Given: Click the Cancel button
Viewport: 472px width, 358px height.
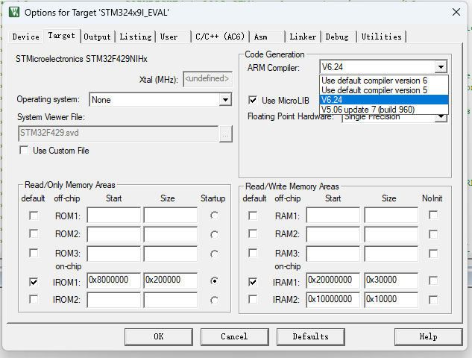Looking at the screenshot, I should pyautogui.click(x=234, y=336).
